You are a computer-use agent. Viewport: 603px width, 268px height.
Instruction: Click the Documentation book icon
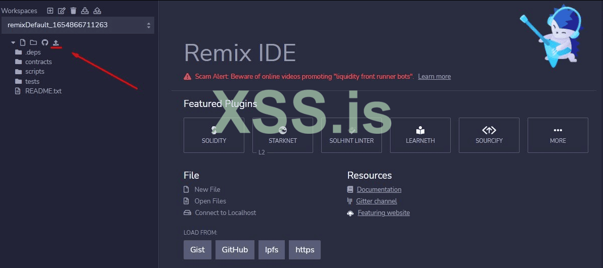tap(350, 189)
